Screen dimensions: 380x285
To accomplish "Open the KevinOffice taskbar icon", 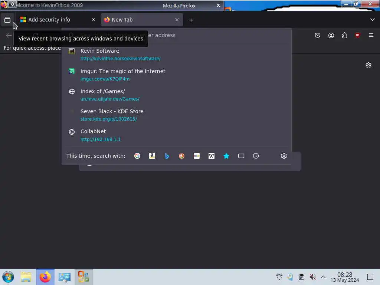I will tap(83, 277).
